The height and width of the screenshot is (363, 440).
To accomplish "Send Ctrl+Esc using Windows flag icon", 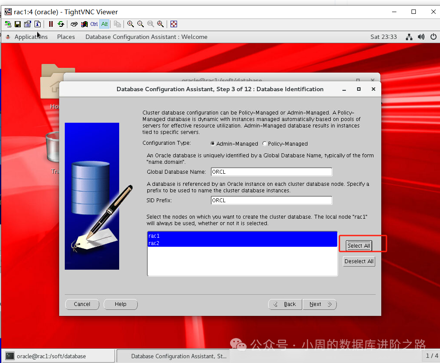I will (x=84, y=24).
